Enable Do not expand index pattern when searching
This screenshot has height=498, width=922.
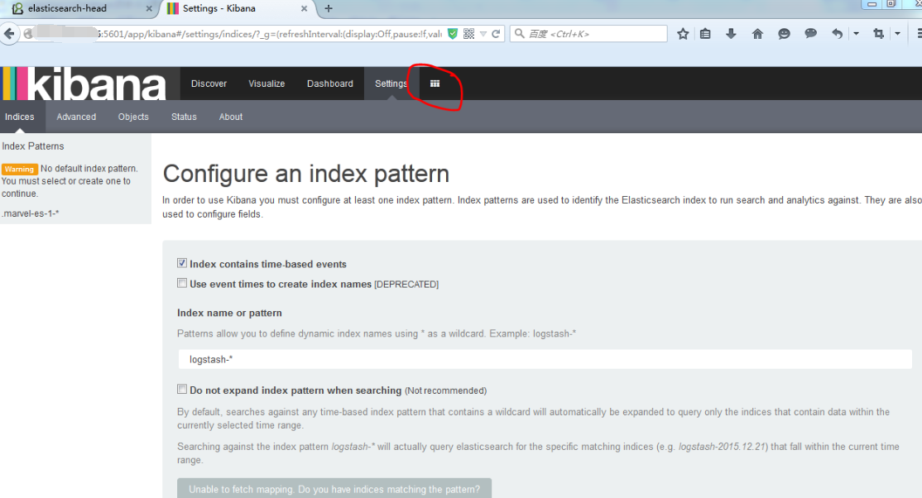coord(182,390)
